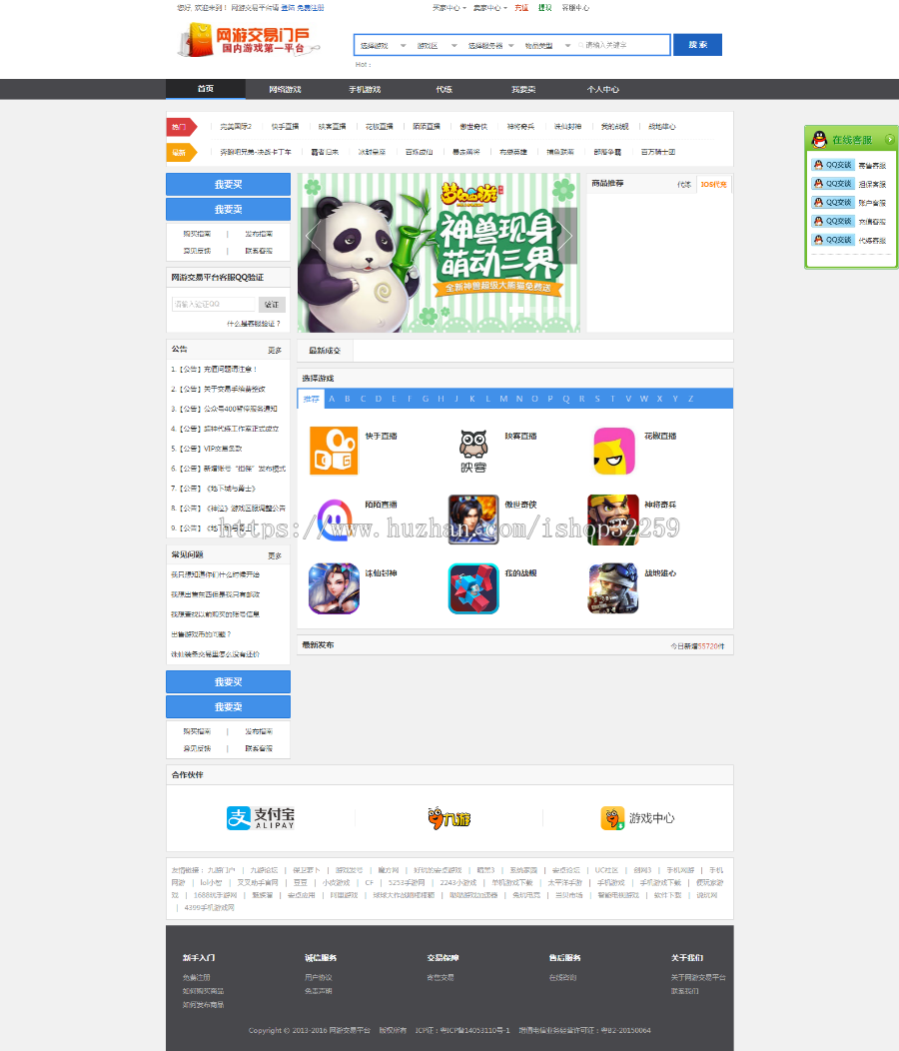The image size is (899, 1051).
Task: Click the 我要买 button in the sidebar
Action: pos(227,185)
